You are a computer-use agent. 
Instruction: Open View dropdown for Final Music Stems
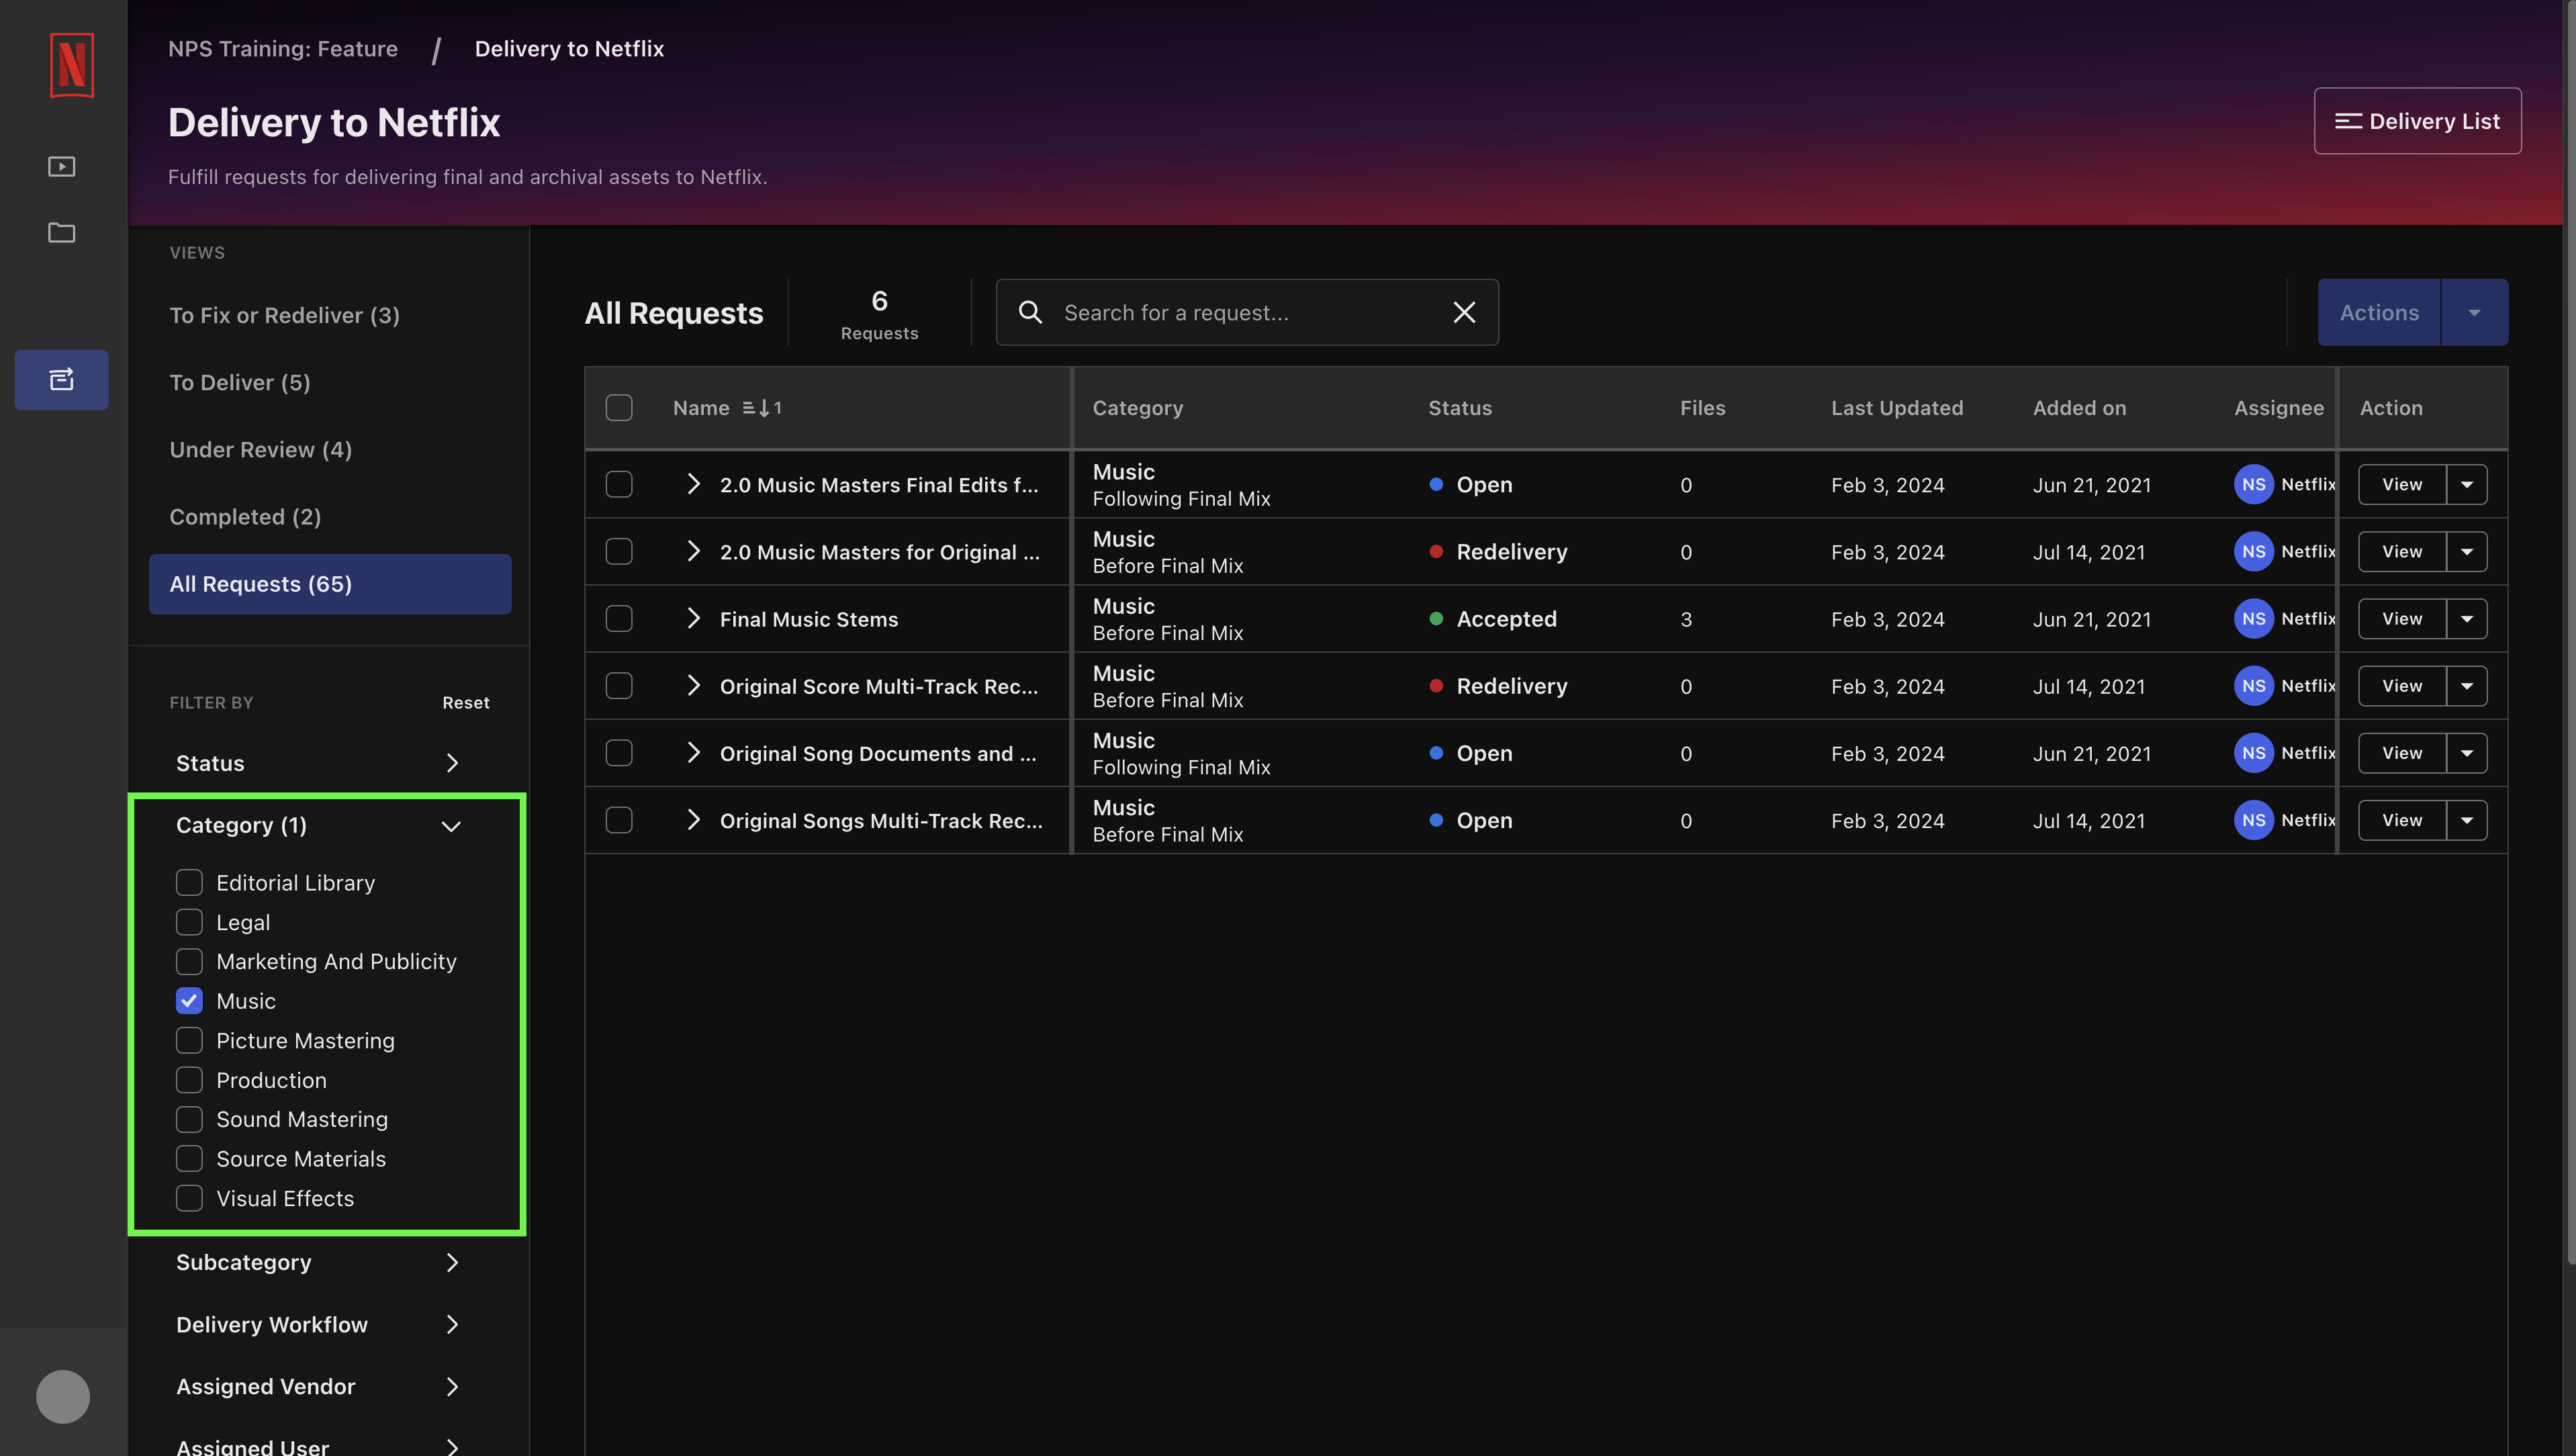(x=2467, y=619)
